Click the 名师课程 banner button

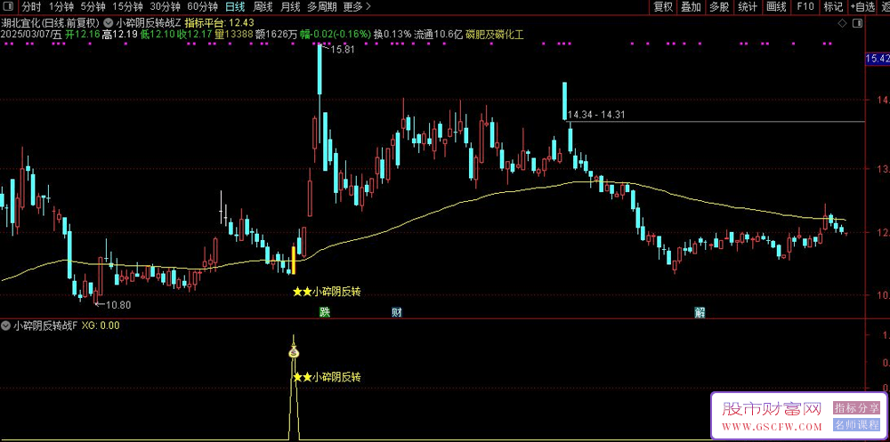tap(855, 425)
